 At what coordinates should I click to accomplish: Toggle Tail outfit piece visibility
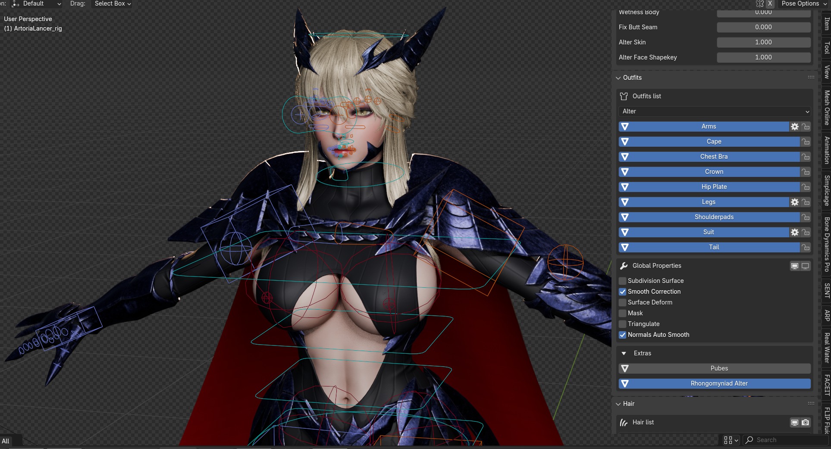click(709, 247)
